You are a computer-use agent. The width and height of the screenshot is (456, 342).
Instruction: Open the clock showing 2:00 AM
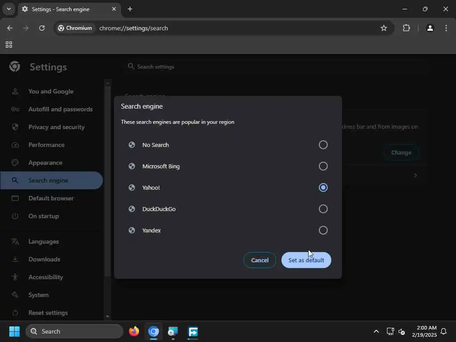pos(424,331)
